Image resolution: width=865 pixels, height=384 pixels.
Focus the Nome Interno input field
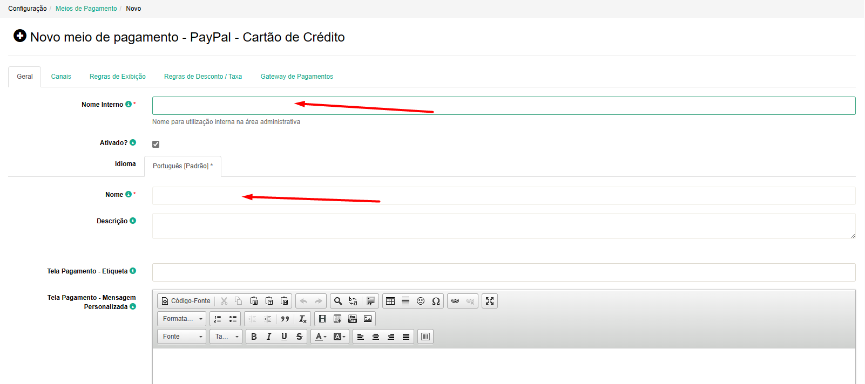(504, 106)
